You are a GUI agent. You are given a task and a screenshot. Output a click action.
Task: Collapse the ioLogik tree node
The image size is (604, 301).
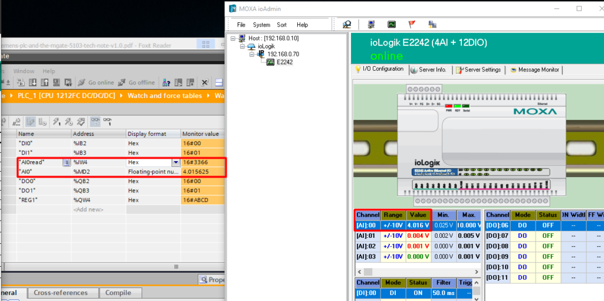(x=243, y=46)
